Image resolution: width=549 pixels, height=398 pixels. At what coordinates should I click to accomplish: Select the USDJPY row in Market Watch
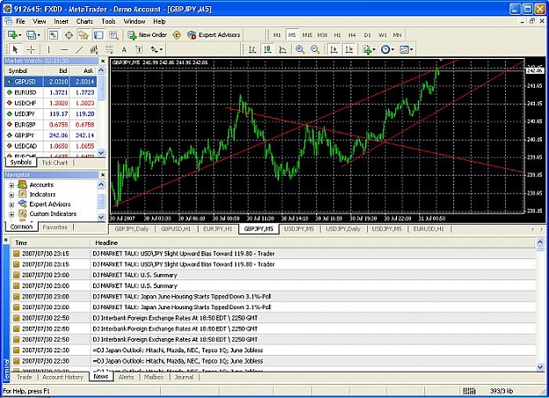coord(50,114)
